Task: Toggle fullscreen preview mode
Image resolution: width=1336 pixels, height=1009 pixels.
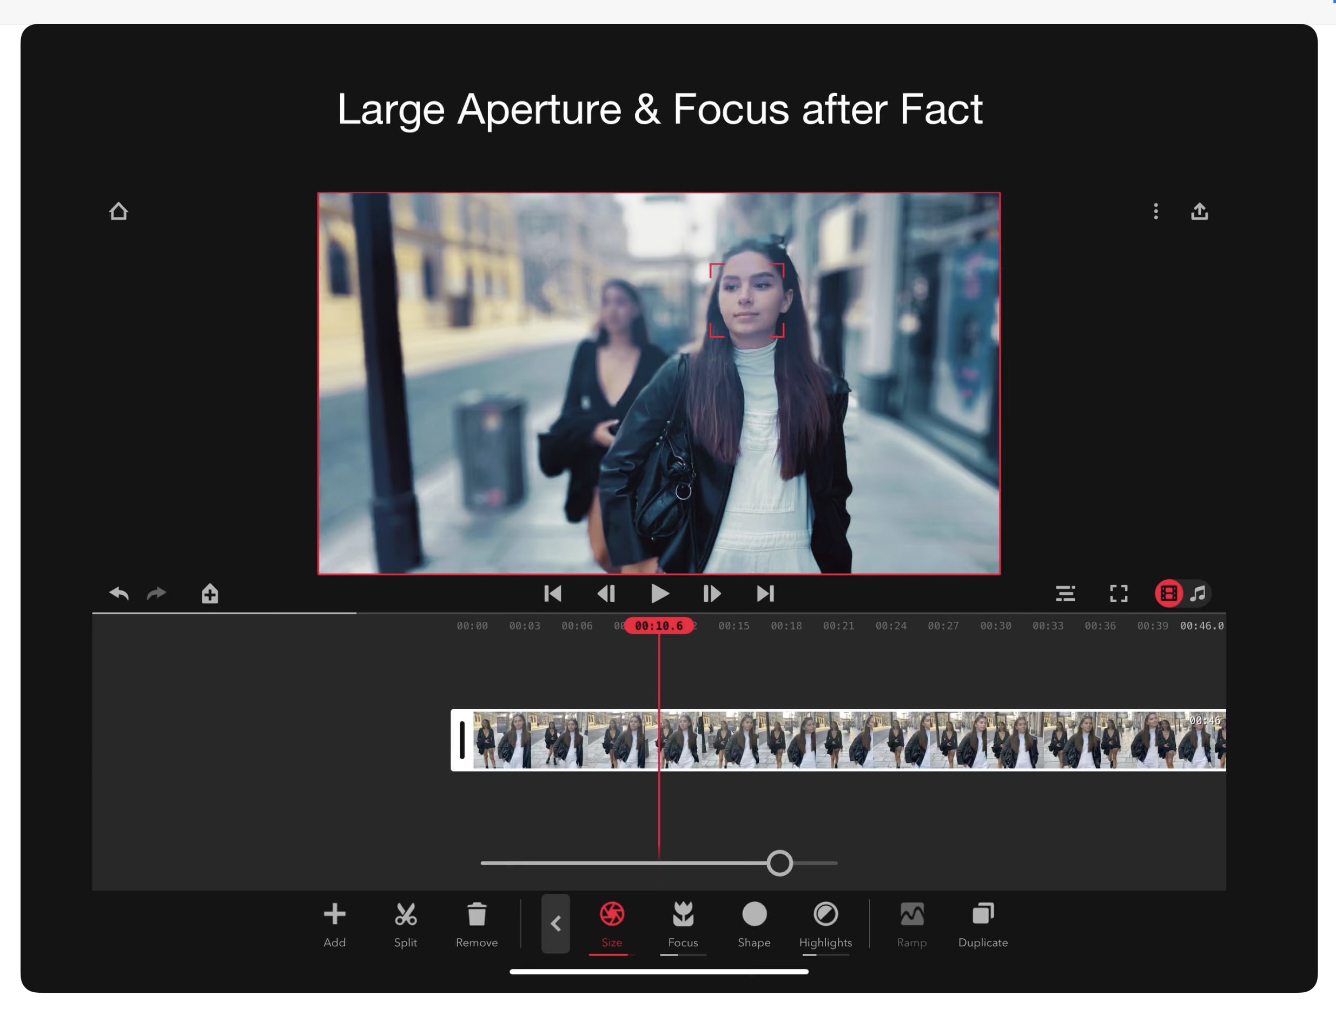Action: pyautogui.click(x=1119, y=594)
